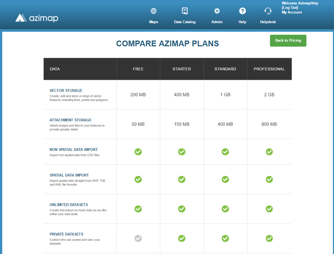This screenshot has height=254, width=334.
Task: Click Non Spatial Data Import checkmark for Professional
Action: pyautogui.click(x=269, y=152)
